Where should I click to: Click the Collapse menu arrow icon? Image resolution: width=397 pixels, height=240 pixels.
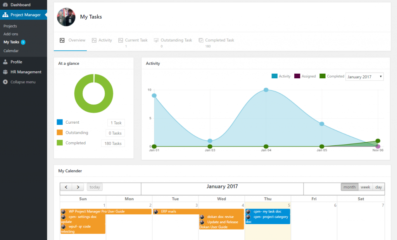point(5,82)
